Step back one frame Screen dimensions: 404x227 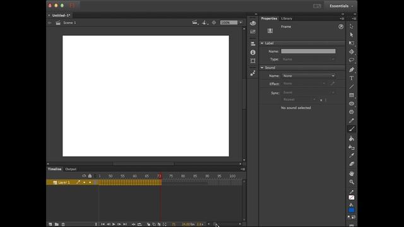pos(108,224)
